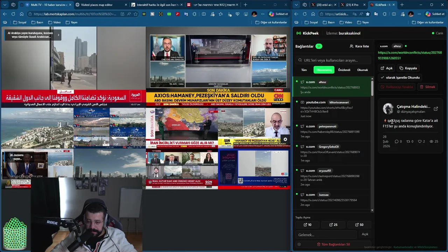Search URLs in KickPeek search field
The height and width of the screenshot is (252, 448).
coord(333,60)
